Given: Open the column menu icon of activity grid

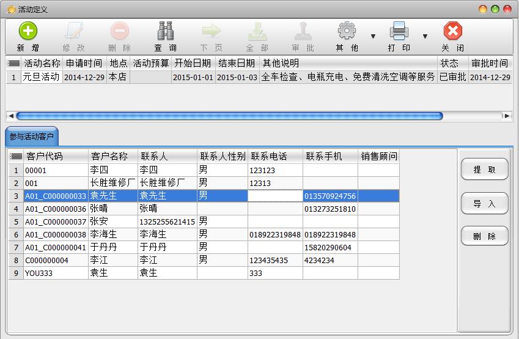Looking at the screenshot, I should [x=13, y=63].
